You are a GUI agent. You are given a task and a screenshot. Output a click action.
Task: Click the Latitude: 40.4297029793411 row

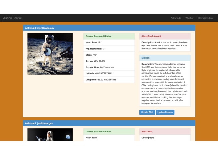point(109,73)
